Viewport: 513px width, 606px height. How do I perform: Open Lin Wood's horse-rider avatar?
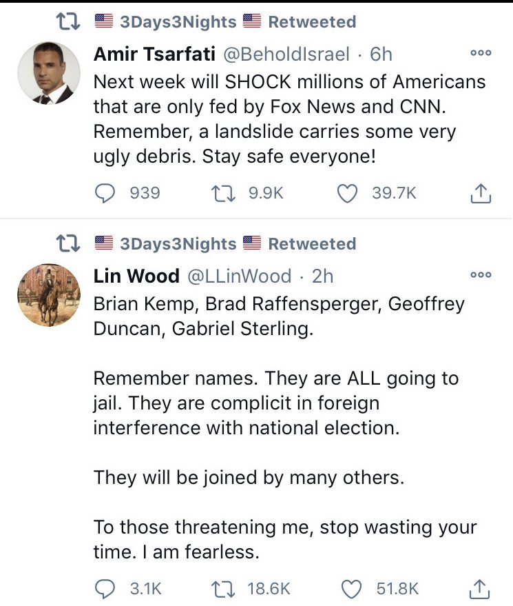click(49, 295)
